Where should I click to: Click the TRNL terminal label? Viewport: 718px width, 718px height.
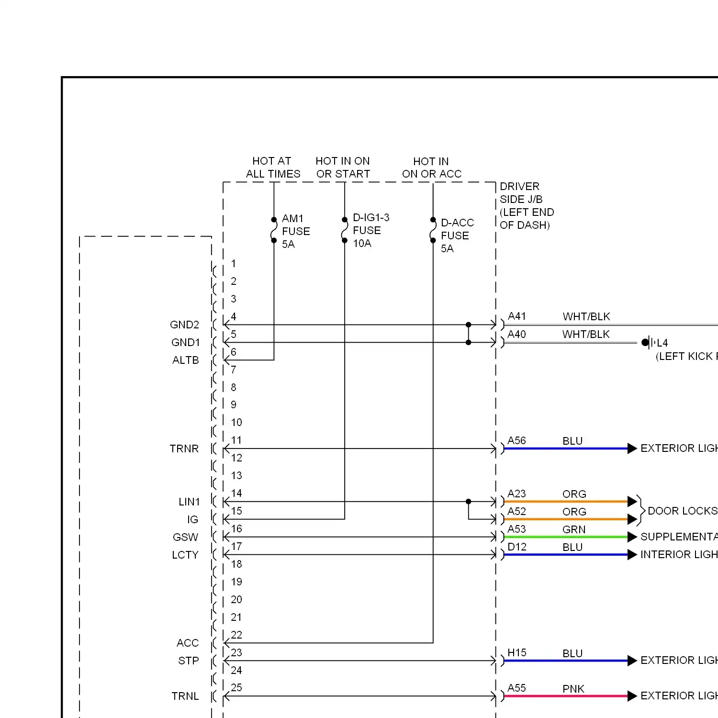pyautogui.click(x=185, y=696)
